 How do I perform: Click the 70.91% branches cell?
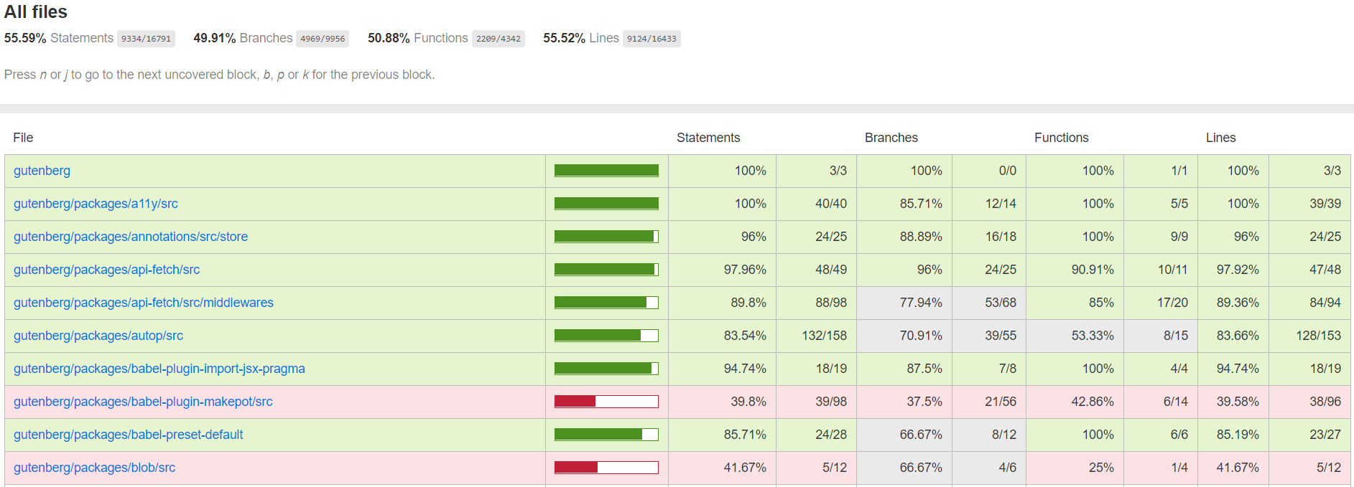coord(904,336)
